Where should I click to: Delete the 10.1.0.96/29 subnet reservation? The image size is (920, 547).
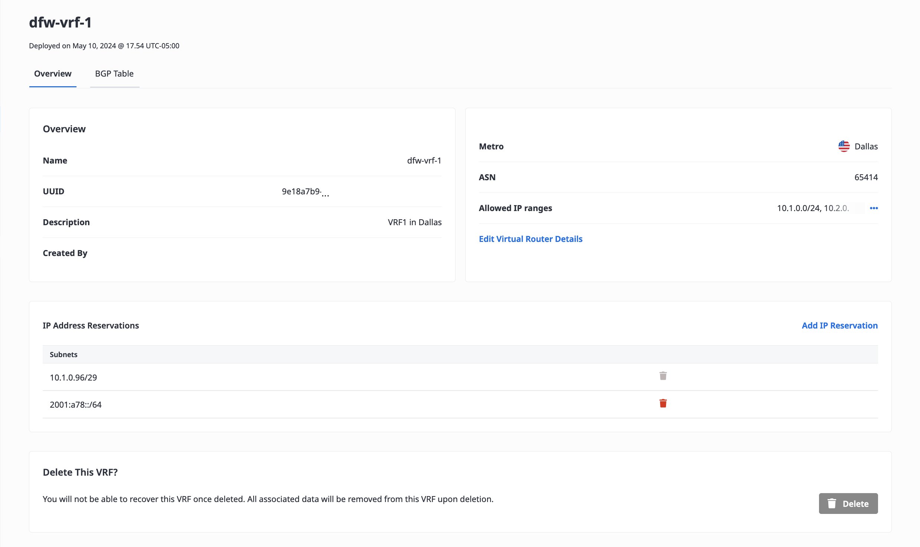(663, 376)
